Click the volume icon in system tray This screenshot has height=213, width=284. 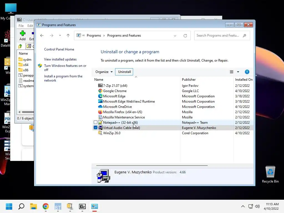pos(257,206)
